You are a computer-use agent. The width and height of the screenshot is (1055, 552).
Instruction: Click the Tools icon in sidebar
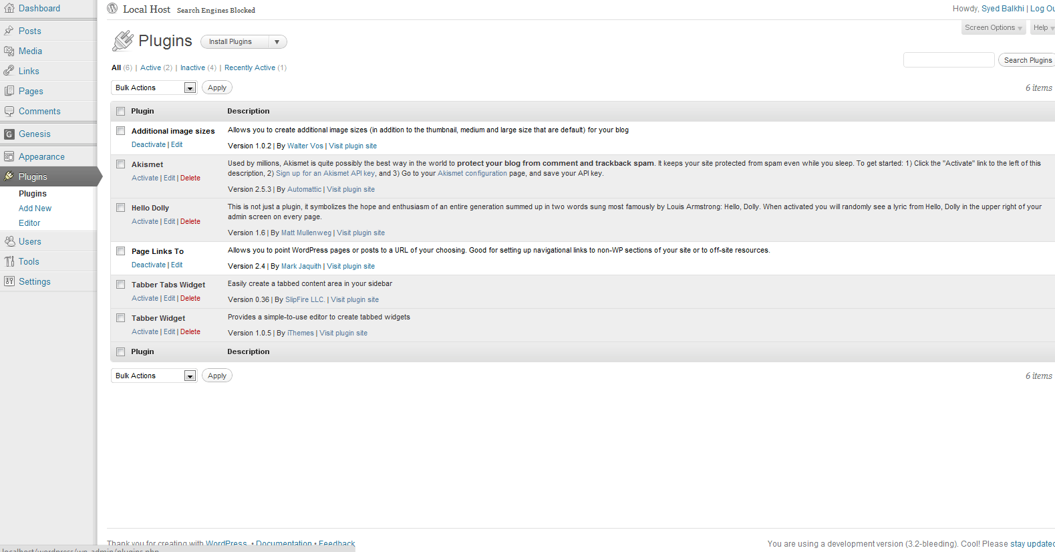point(9,261)
